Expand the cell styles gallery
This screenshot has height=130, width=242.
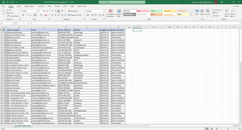click(191, 15)
